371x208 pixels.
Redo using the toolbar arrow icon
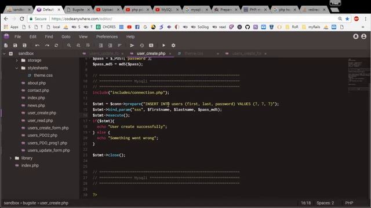[x=47, y=45]
